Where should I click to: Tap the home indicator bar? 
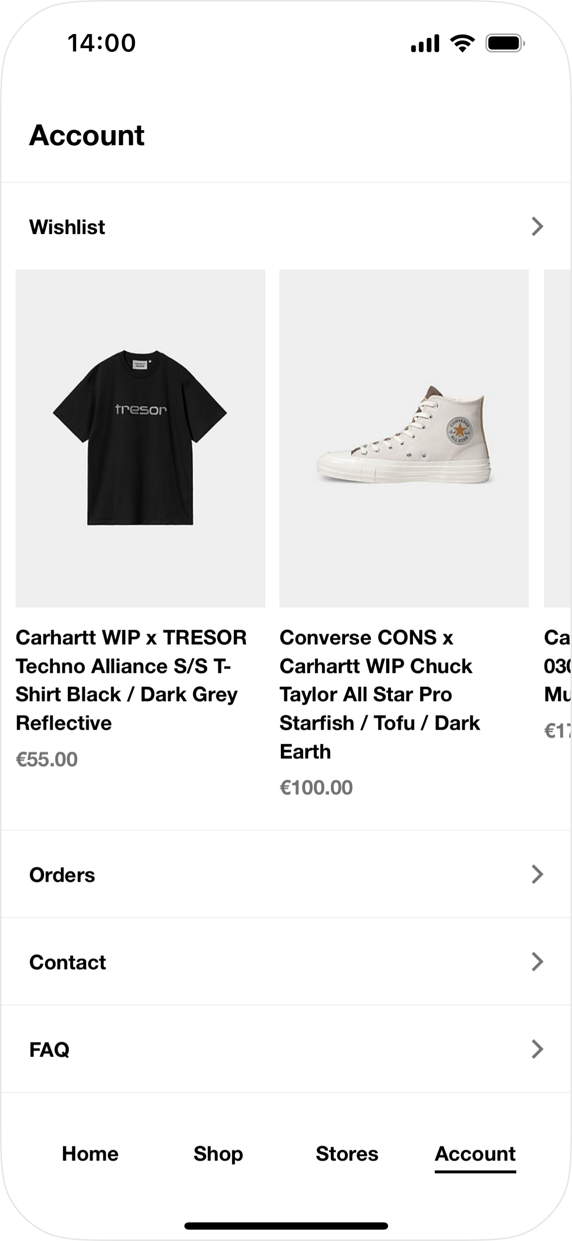coord(286,1225)
